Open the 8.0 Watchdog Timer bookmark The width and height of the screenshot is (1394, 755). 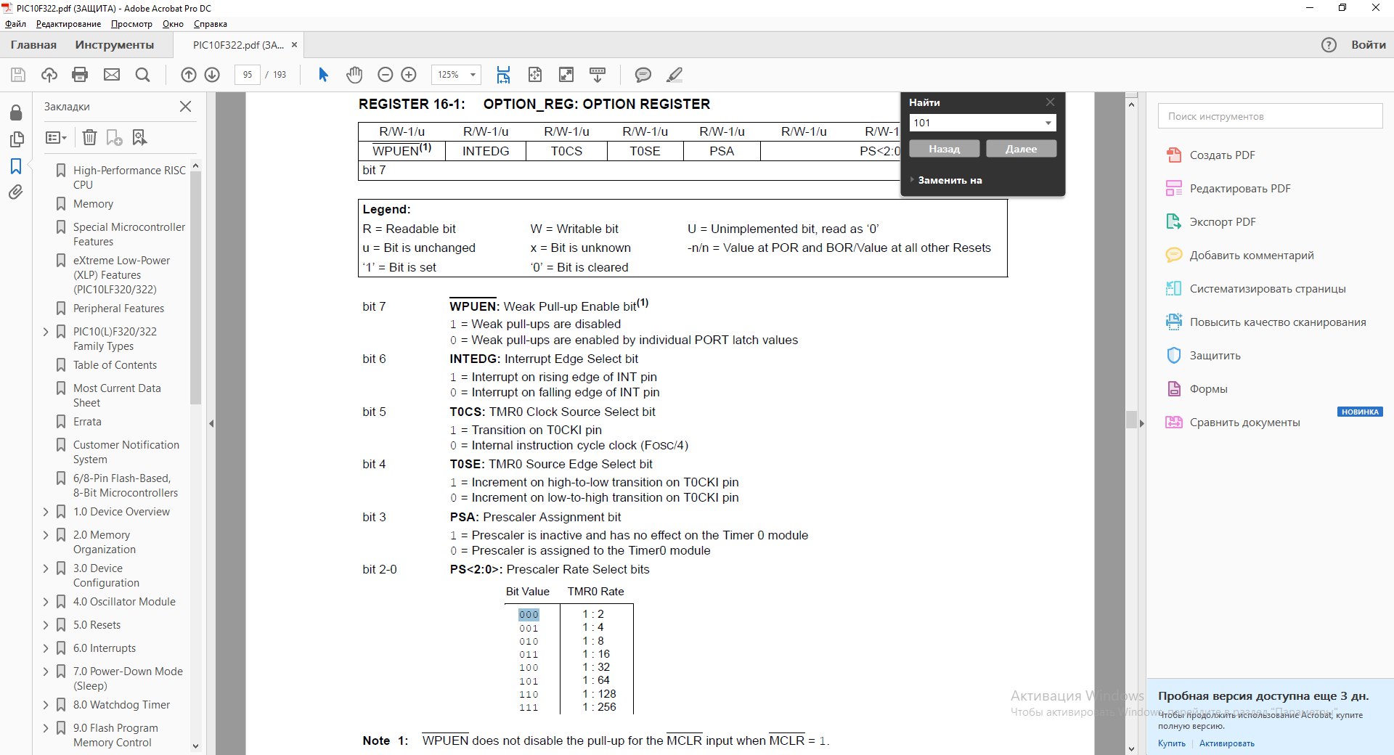(x=121, y=705)
